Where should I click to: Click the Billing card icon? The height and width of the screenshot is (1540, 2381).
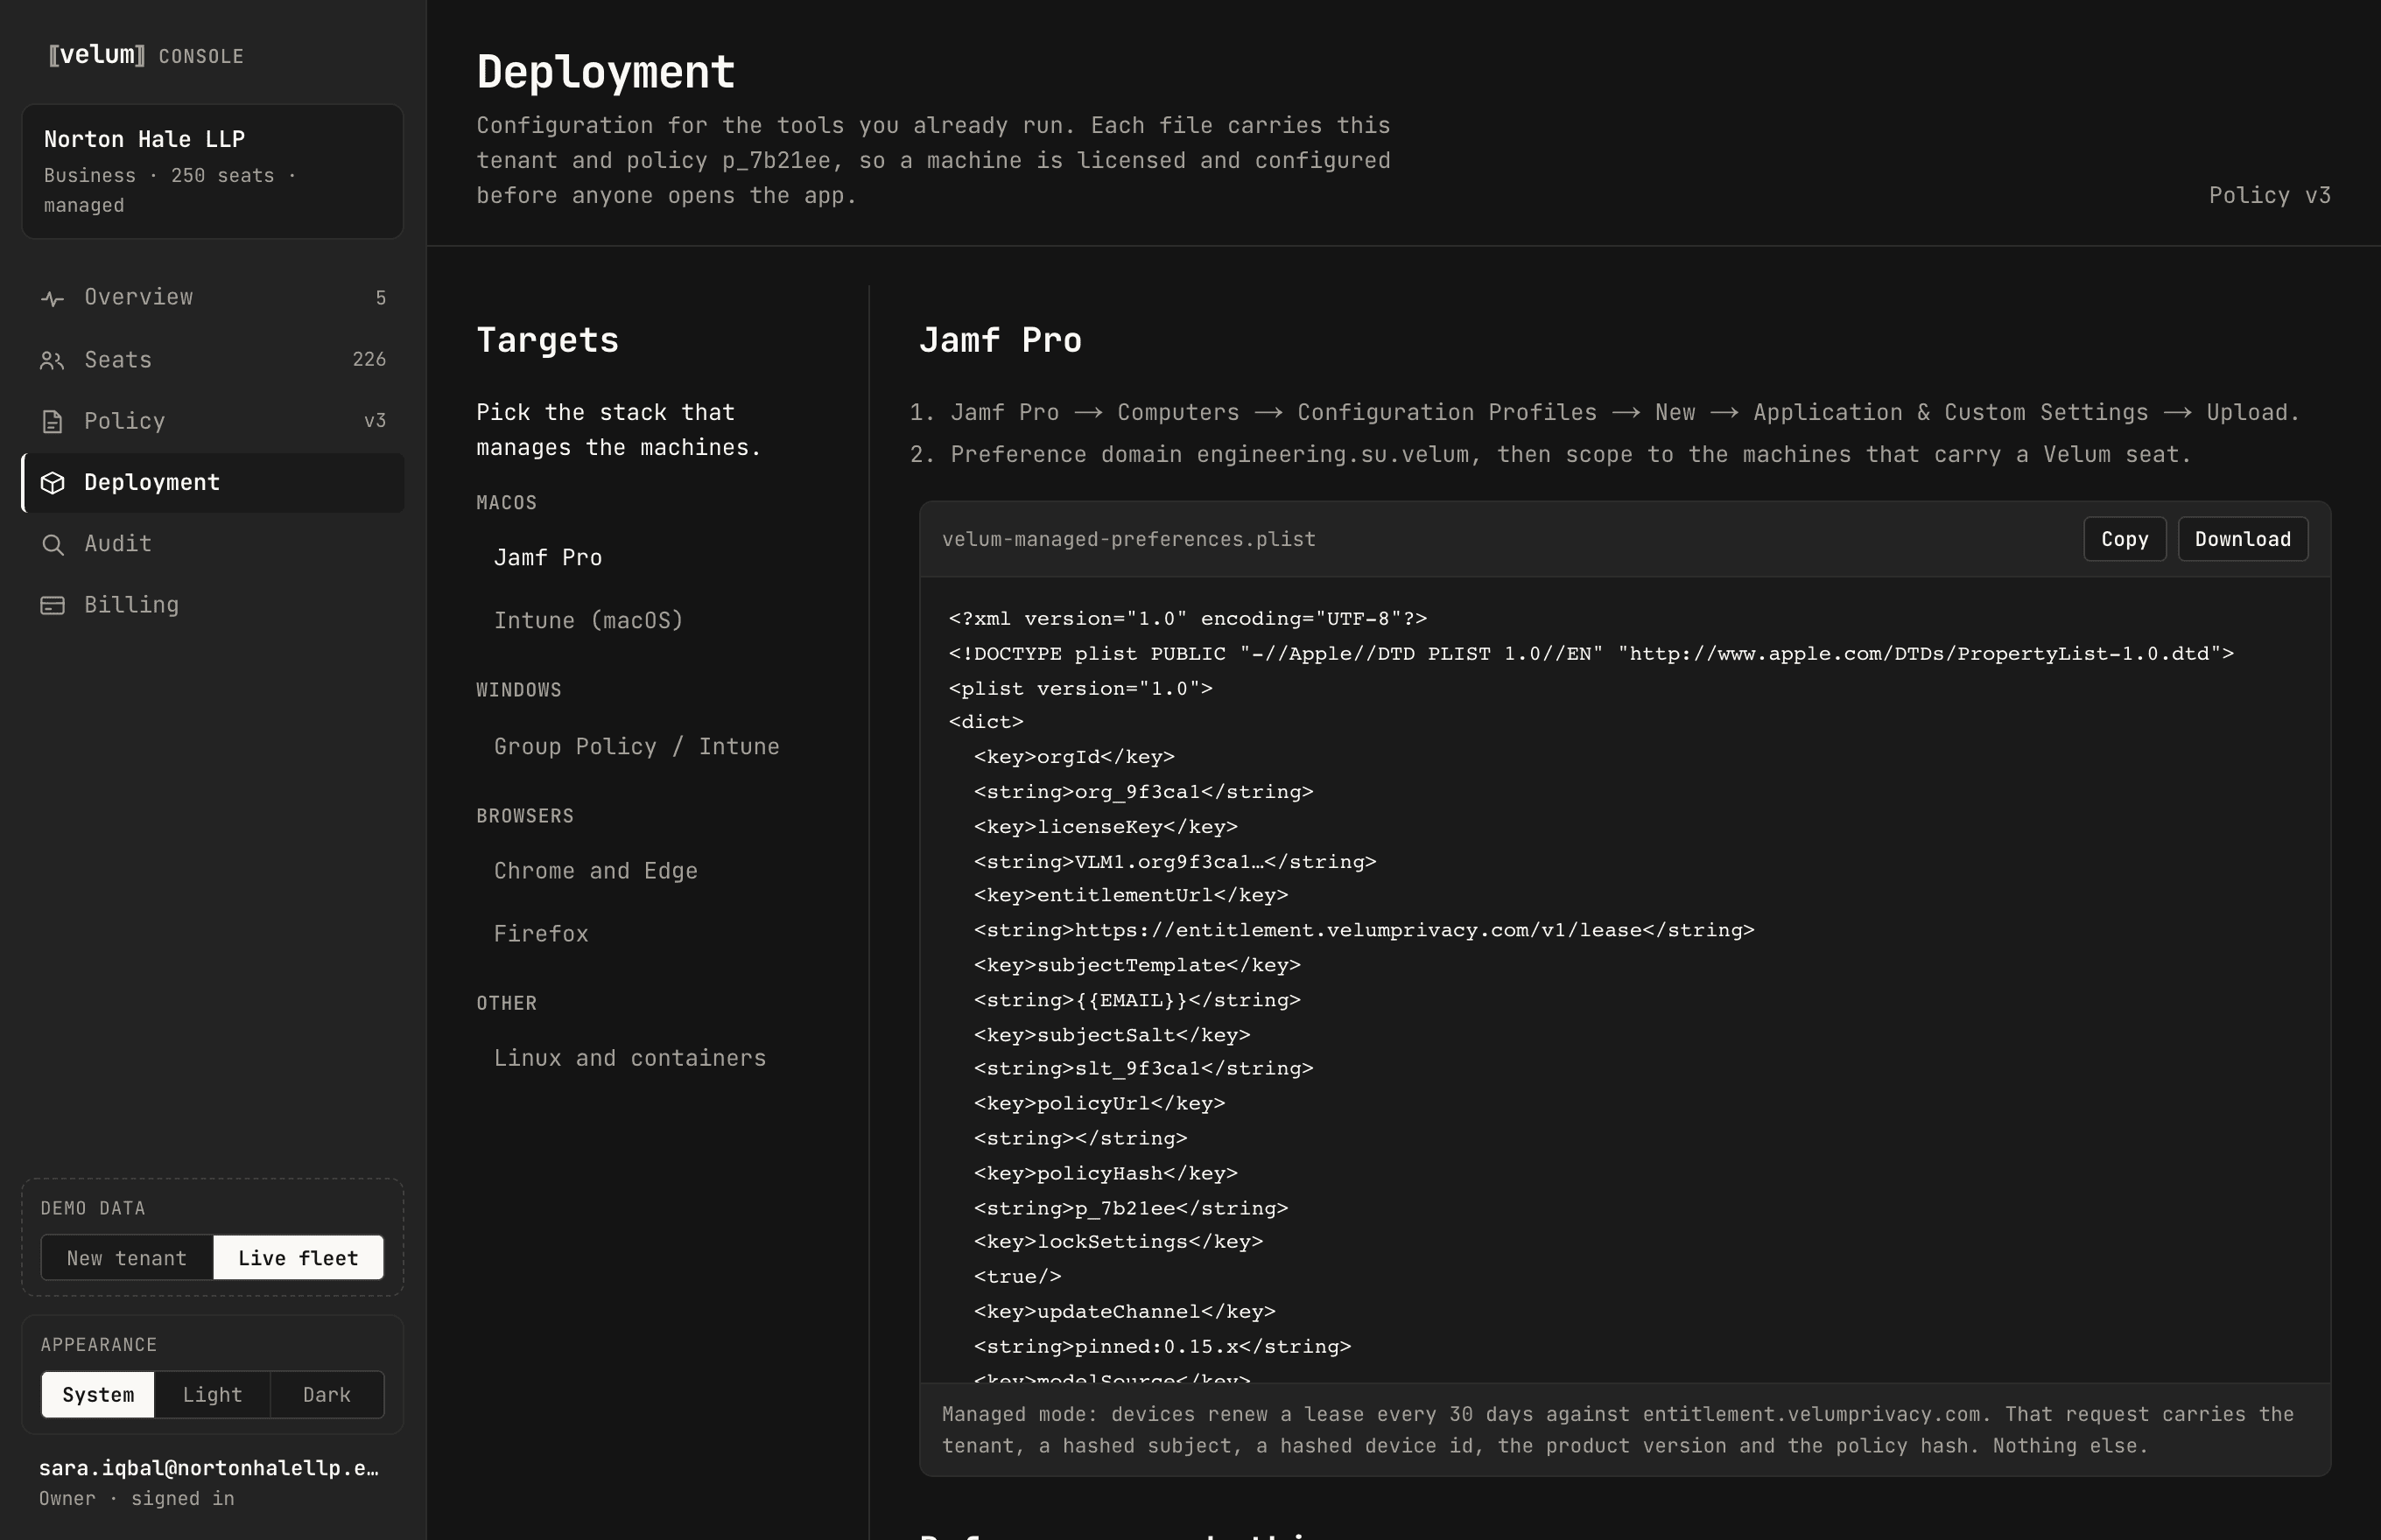point(52,605)
